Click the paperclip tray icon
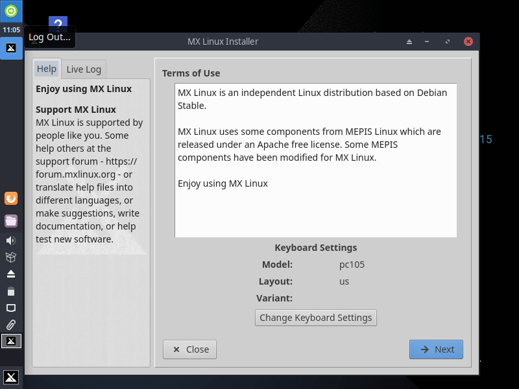This screenshot has width=519, height=389. (11, 325)
